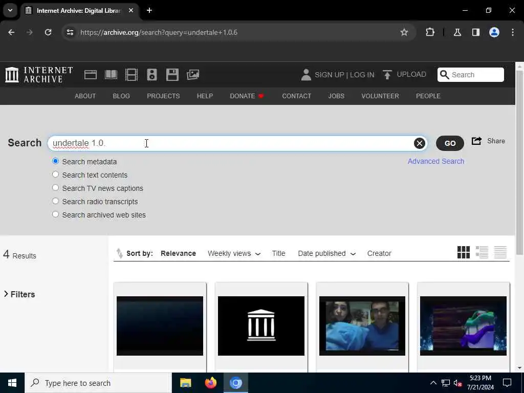Open the PEOPLE menu item
524x393 pixels.
point(428,96)
